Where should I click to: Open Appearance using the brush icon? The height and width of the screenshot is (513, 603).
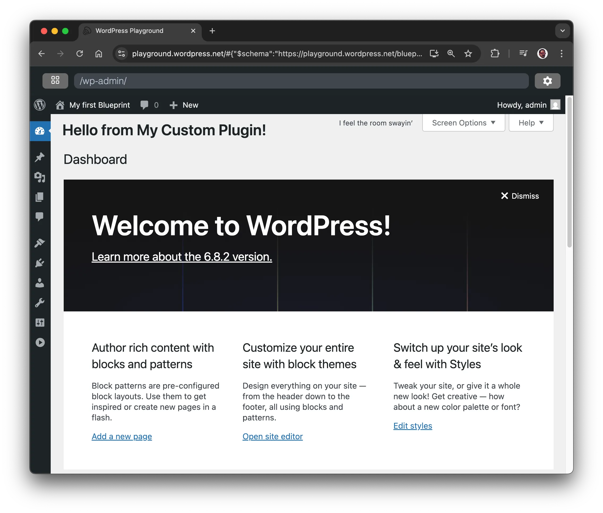(40, 243)
